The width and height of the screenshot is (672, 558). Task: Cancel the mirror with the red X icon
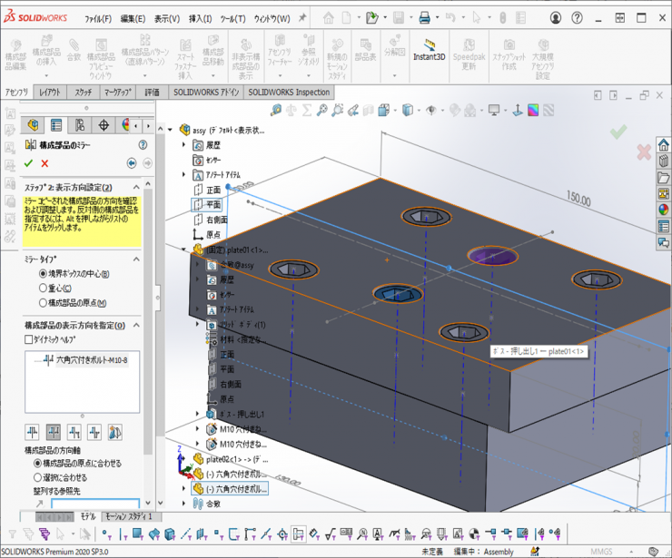click(x=44, y=162)
